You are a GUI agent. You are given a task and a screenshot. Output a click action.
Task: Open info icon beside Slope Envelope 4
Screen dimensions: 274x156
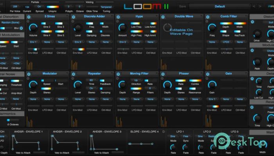coord(164,132)
